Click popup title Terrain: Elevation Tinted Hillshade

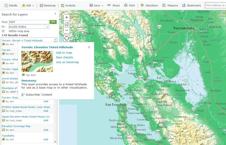[47, 47]
